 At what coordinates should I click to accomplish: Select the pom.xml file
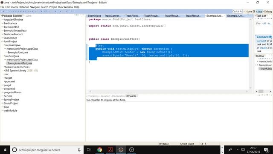[x=10, y=82]
